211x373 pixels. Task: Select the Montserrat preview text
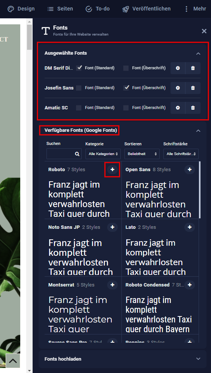coord(80,315)
